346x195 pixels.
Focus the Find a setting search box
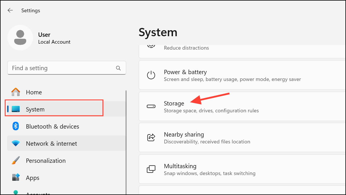tap(61, 68)
